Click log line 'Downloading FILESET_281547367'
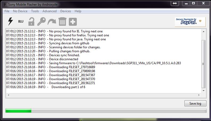 (x=50, y=75)
